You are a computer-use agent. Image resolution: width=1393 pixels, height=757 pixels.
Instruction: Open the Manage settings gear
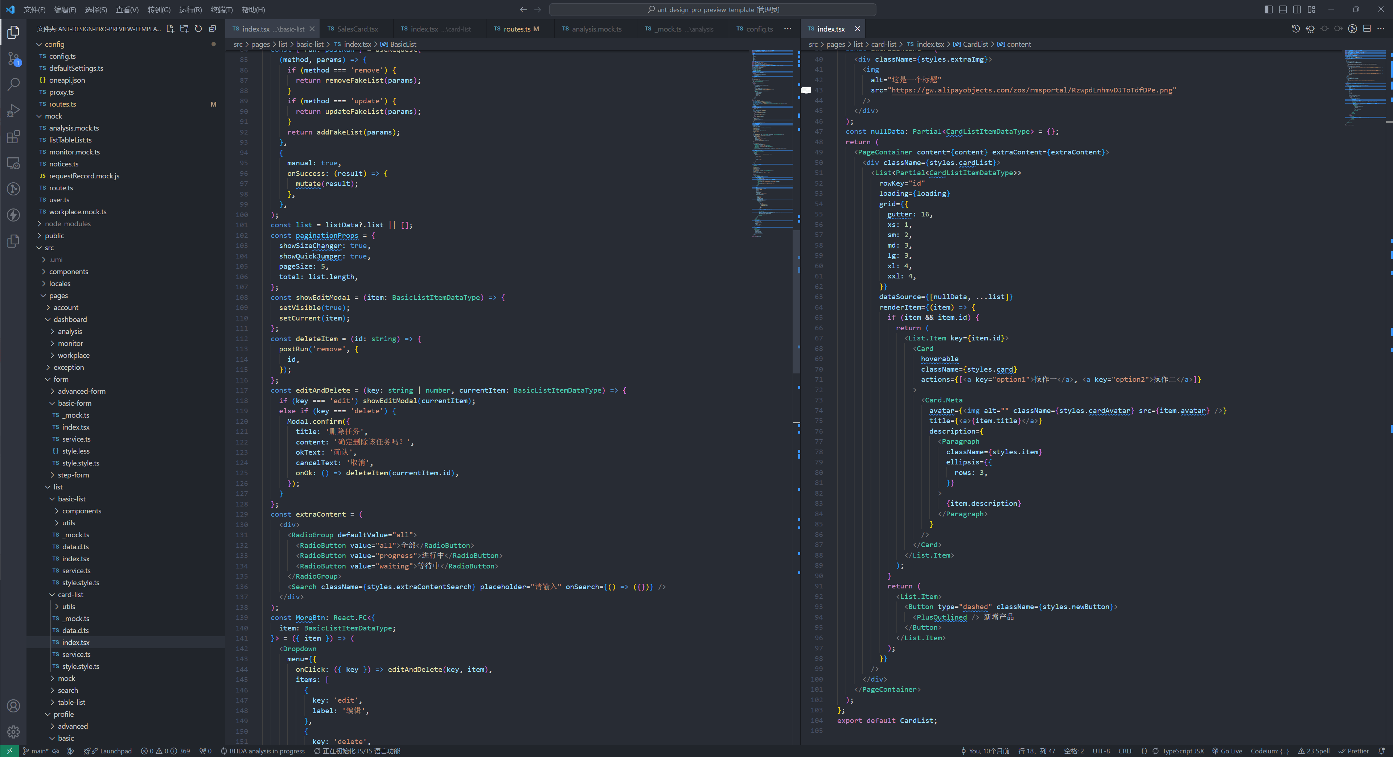(x=13, y=732)
